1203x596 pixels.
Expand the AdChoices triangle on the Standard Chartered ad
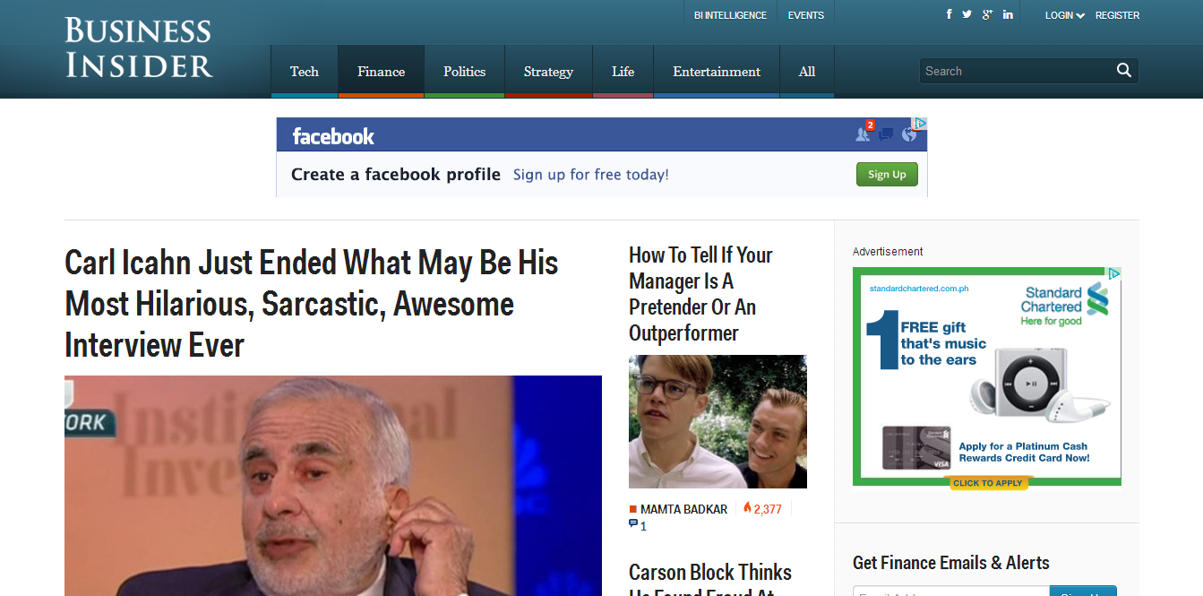[1113, 273]
